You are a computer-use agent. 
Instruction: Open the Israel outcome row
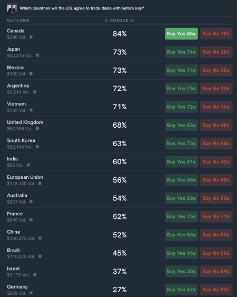coord(120,272)
